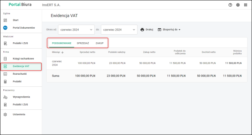
Task: Click the Sprzedaż netto column header
Action: click(88, 52)
